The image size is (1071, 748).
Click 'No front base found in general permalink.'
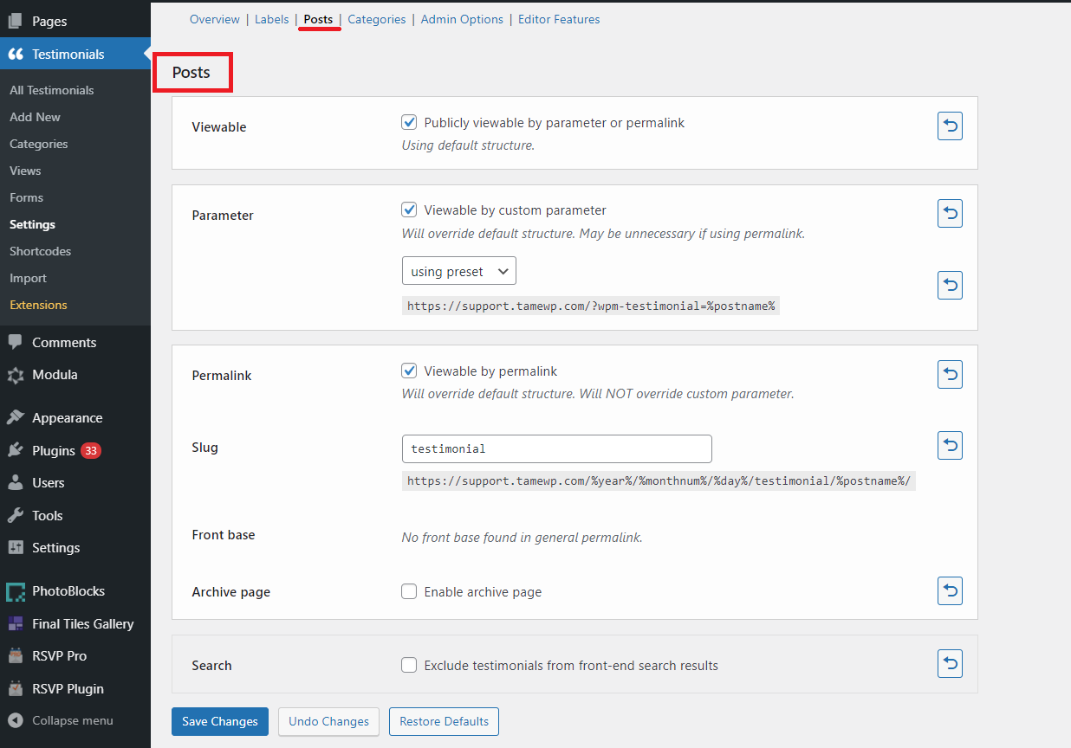coord(523,537)
